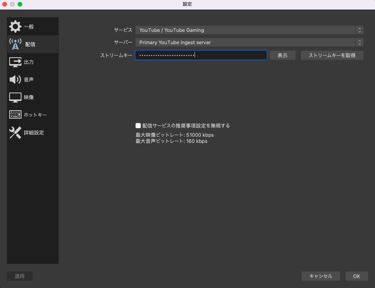Focus the ストリームキー password field
The height and width of the screenshot is (288, 375).
pyautogui.click(x=201, y=55)
